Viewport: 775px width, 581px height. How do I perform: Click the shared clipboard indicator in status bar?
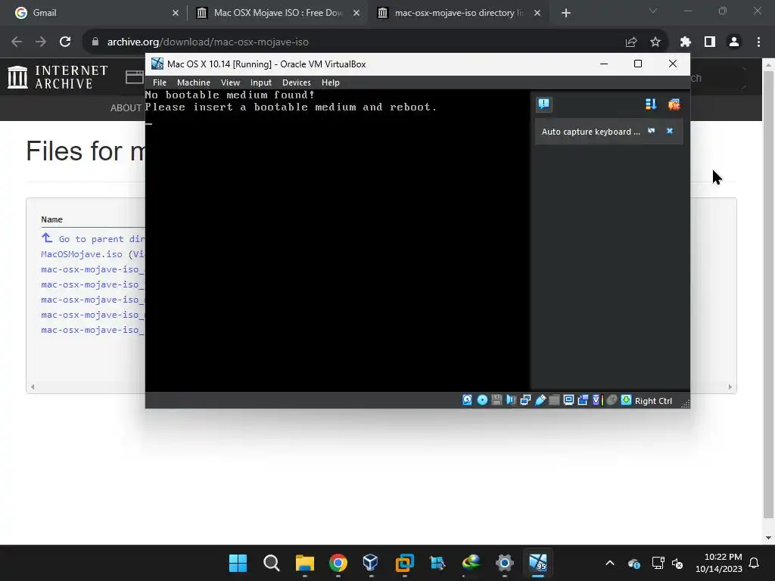pyautogui.click(x=583, y=400)
